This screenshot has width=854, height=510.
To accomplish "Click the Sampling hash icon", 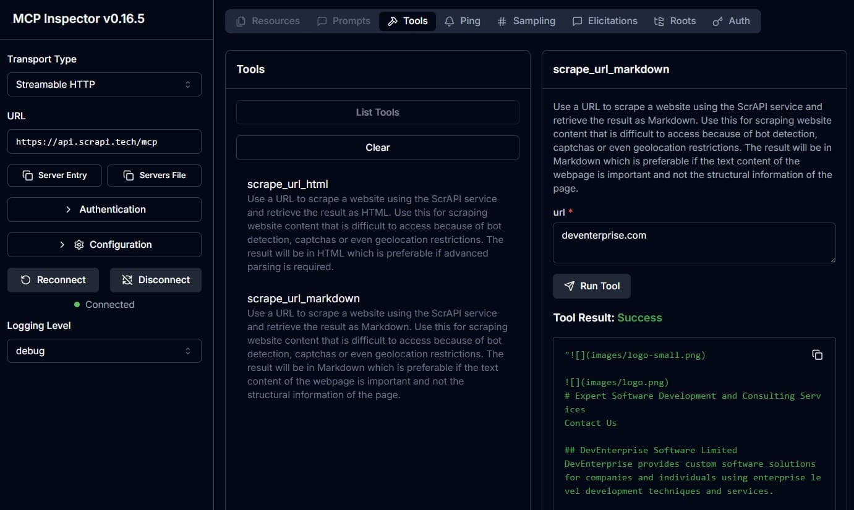I will (x=501, y=20).
